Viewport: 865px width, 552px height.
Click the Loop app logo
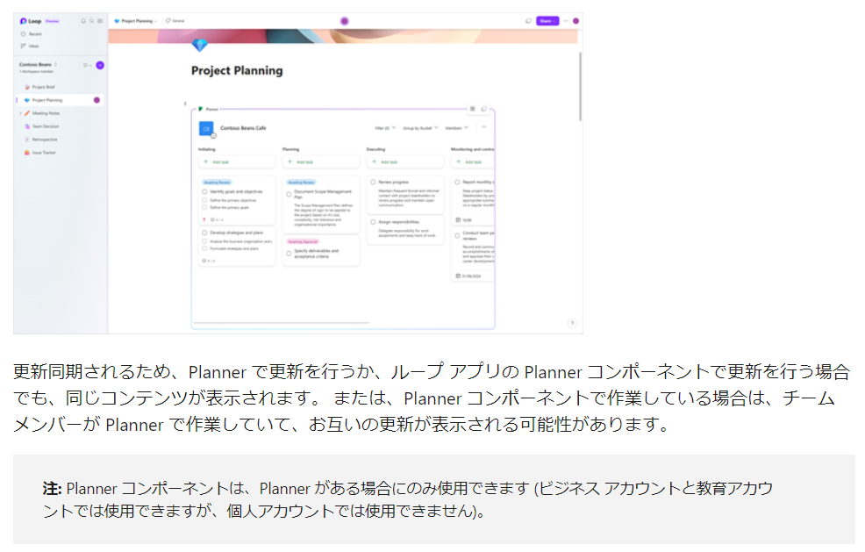[x=23, y=21]
